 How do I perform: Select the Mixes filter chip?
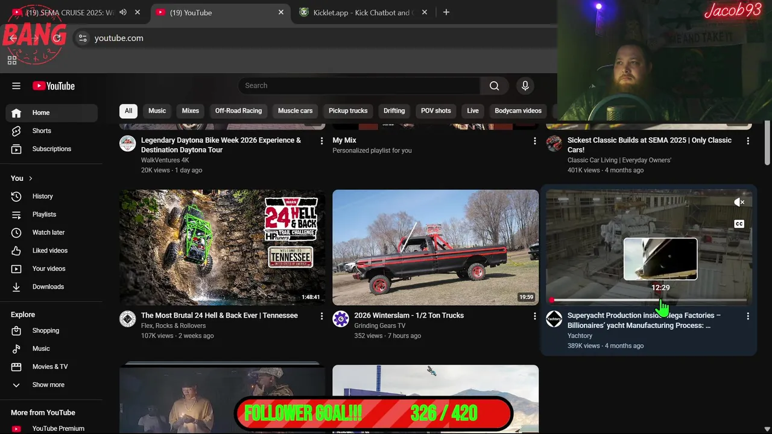tap(191, 111)
